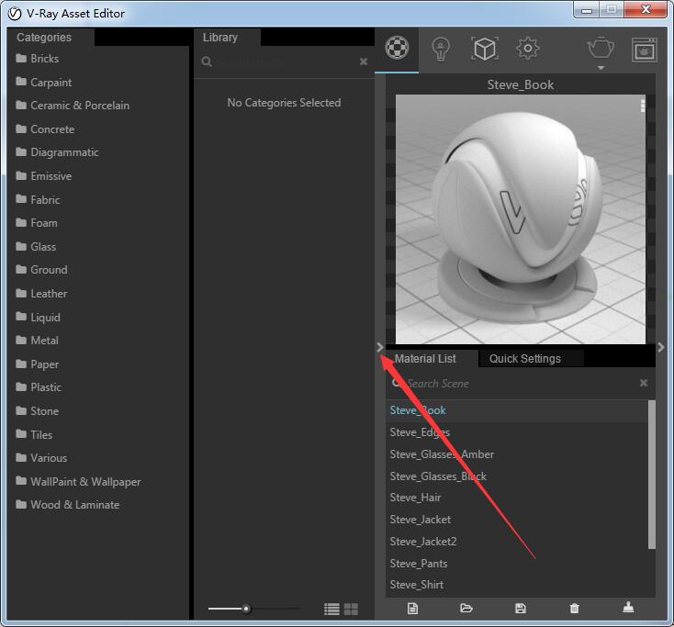
Task: Select the Steve_Glasses_Black material
Action: point(517,476)
